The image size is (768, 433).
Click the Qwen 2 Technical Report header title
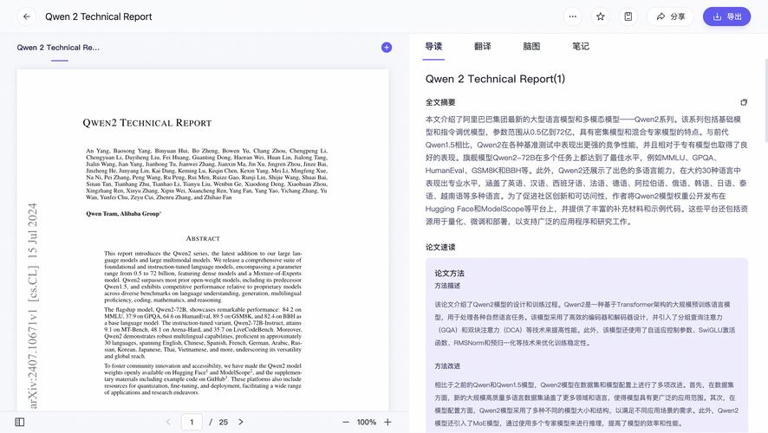(x=99, y=16)
